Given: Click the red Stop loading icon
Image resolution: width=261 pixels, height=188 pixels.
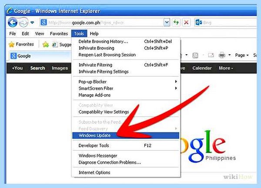Looking at the screenshot, I should (187, 22).
